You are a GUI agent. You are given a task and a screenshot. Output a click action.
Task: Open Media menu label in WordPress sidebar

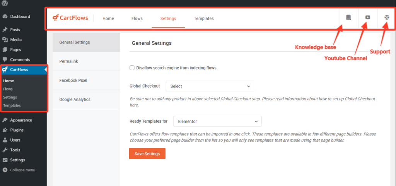pos(16,40)
